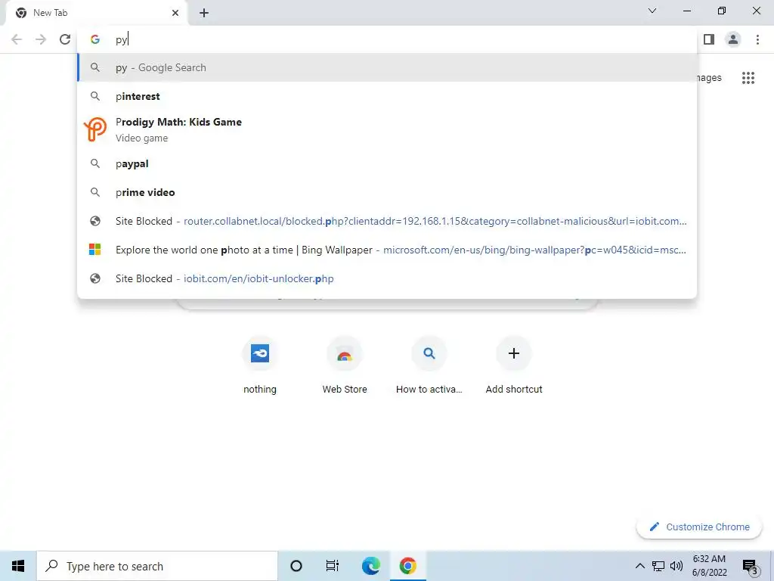Select Prodigy Math: Kids Game suggestion

click(x=387, y=129)
